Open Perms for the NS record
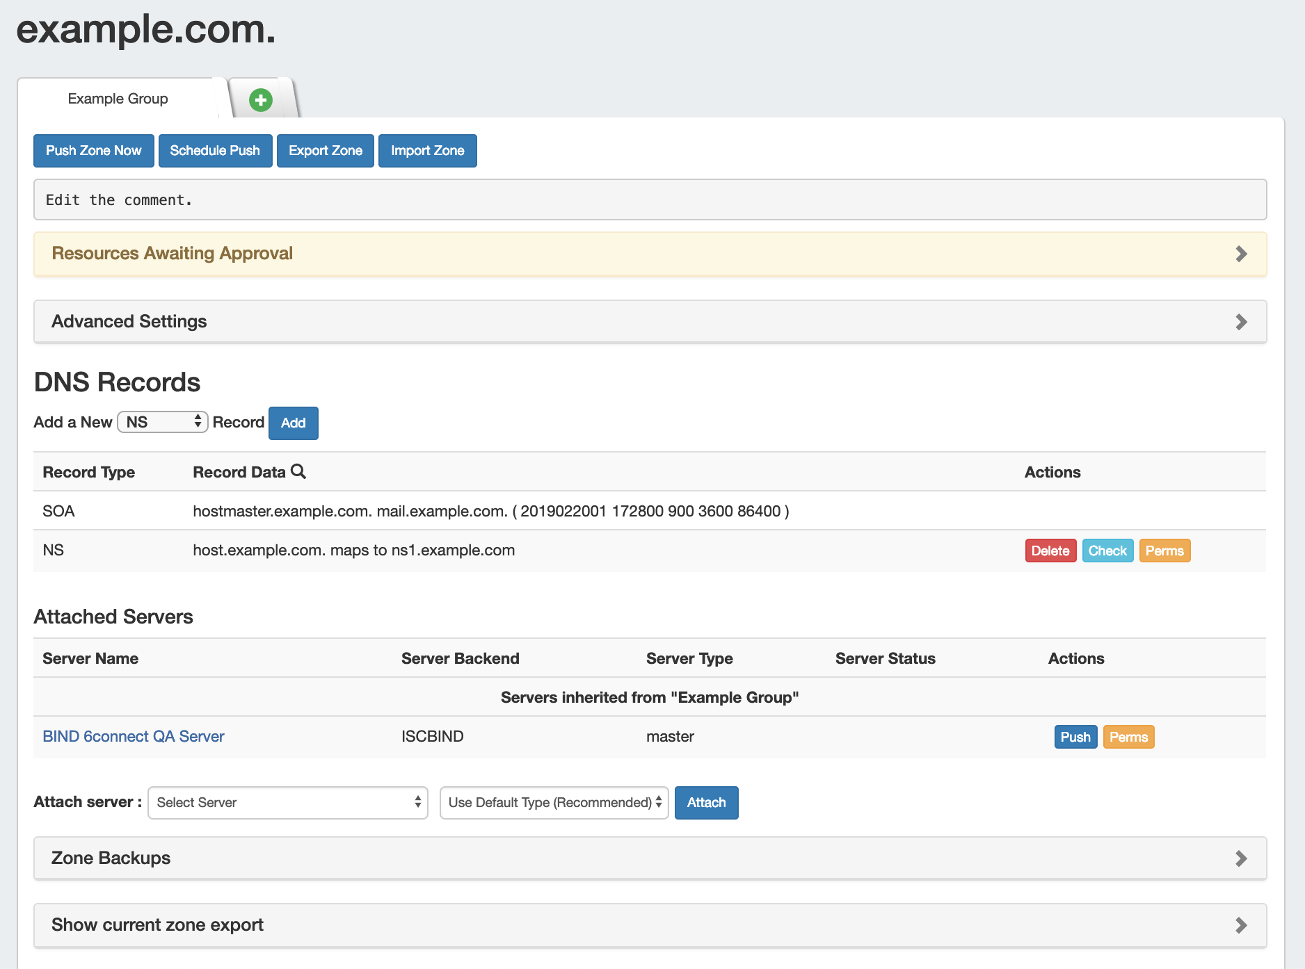Image resolution: width=1305 pixels, height=969 pixels. (x=1164, y=551)
